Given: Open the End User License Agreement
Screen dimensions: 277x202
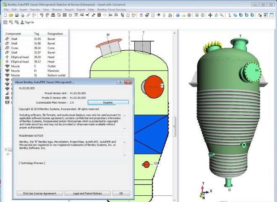Looking at the screenshot, I should pos(40,193).
